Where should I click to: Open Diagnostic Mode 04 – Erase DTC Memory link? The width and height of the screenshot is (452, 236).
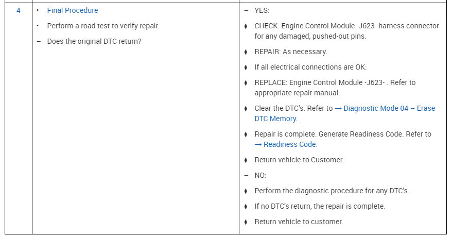[x=345, y=113]
